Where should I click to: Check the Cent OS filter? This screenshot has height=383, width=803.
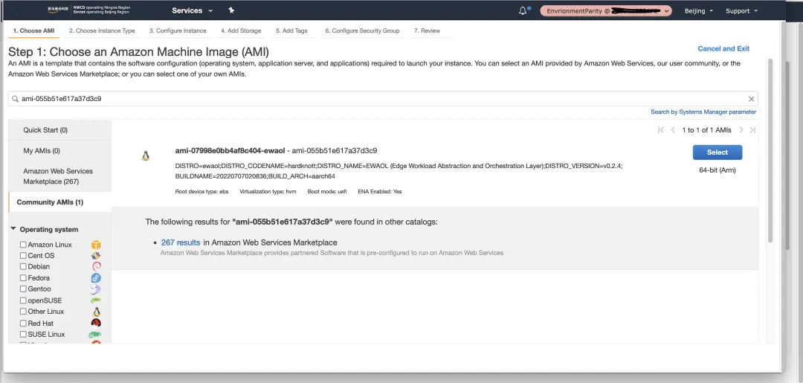pyautogui.click(x=23, y=256)
